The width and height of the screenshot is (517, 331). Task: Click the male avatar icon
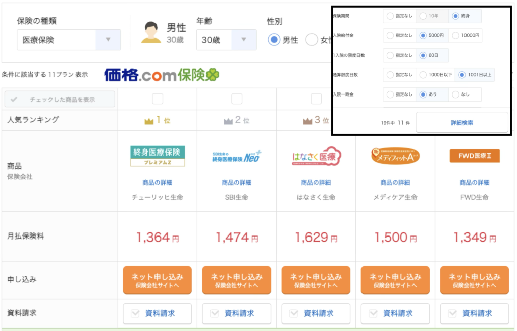pyautogui.click(x=150, y=33)
